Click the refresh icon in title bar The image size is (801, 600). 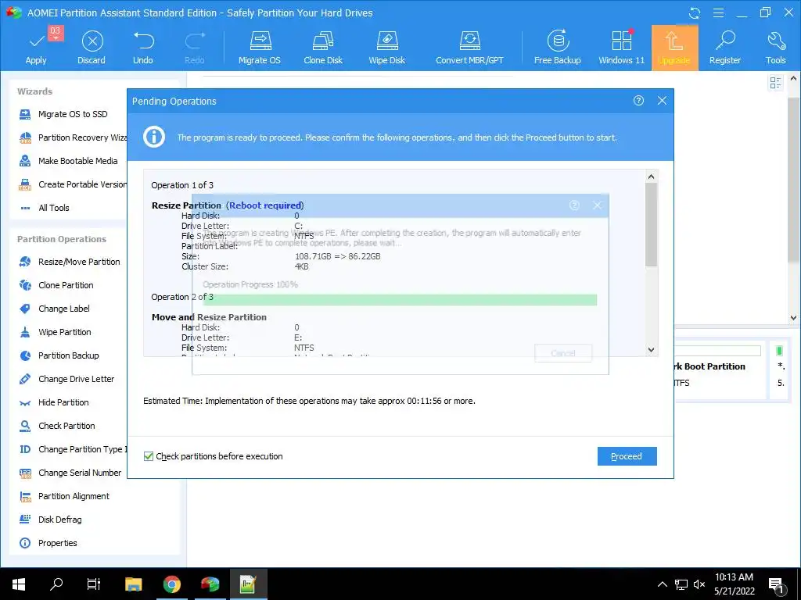pyautogui.click(x=695, y=12)
